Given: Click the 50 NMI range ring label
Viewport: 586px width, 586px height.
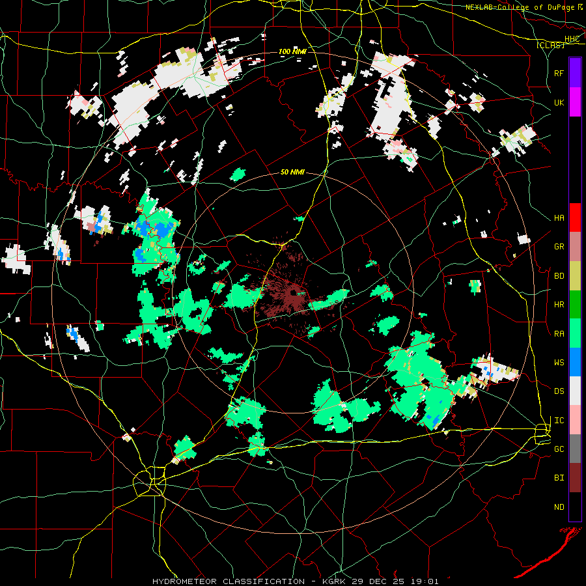Looking at the screenshot, I should 292,173.
